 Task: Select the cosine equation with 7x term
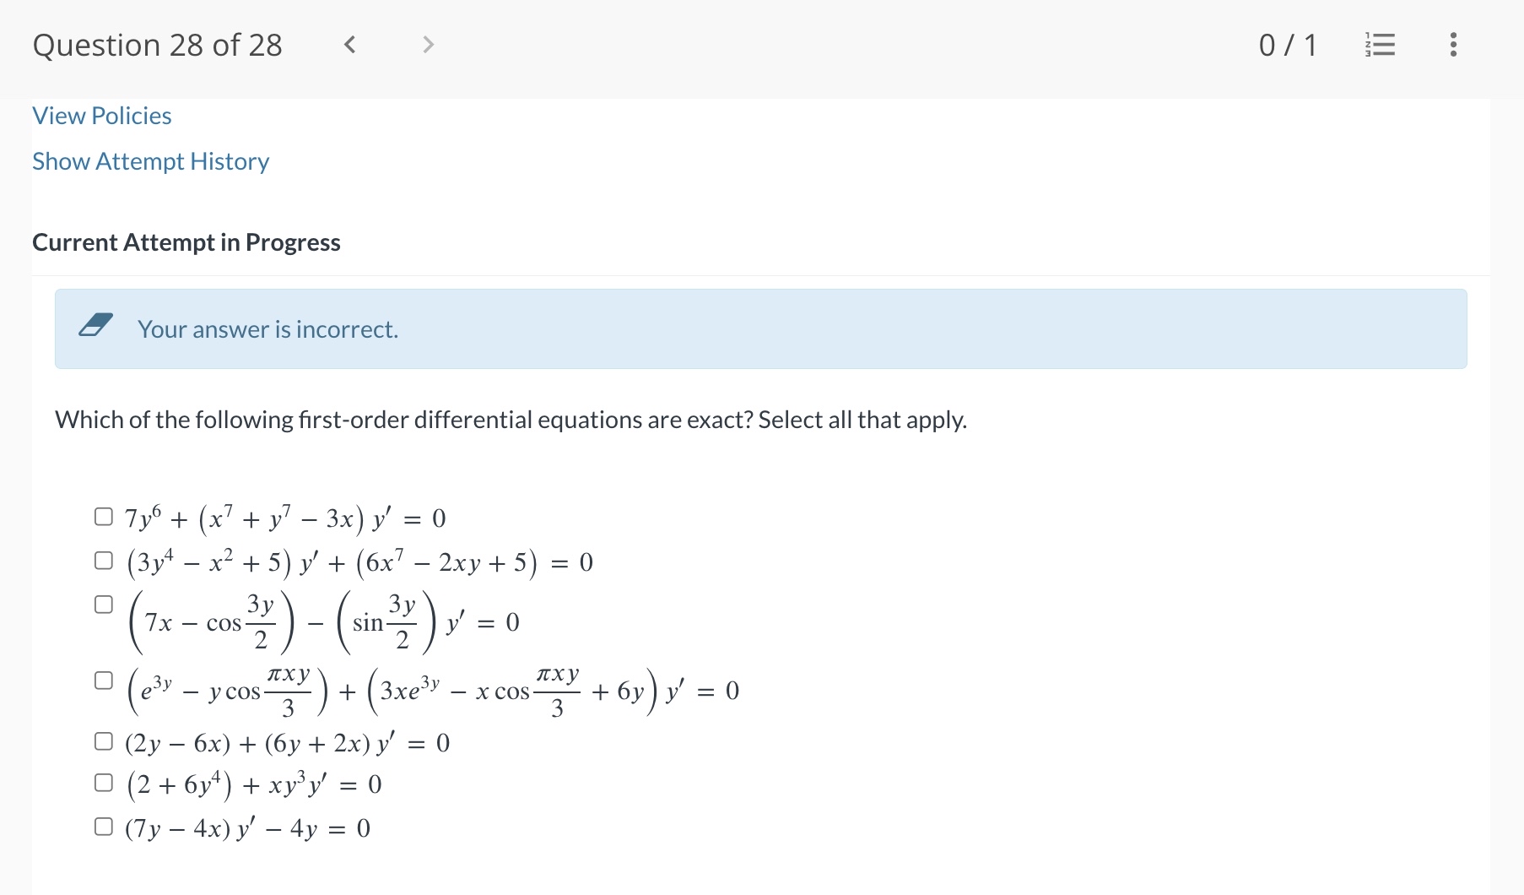coord(103,603)
